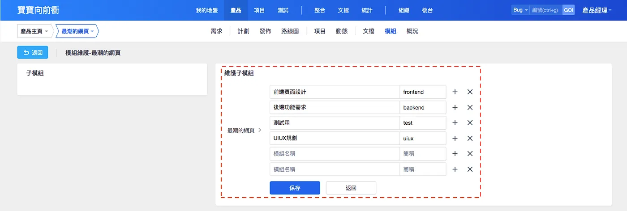Image resolution: width=627 pixels, height=211 pixels.
Task: Click the 前端頁面設計 module name field
Action: click(335, 92)
